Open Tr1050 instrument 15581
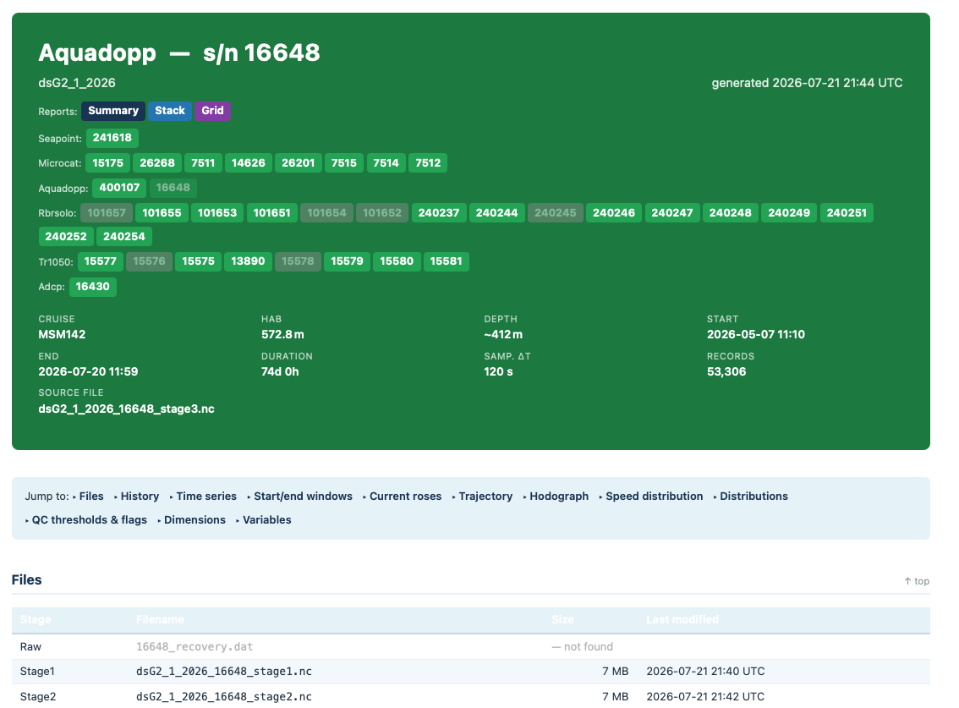Image resolution: width=959 pixels, height=708 pixels. [446, 261]
